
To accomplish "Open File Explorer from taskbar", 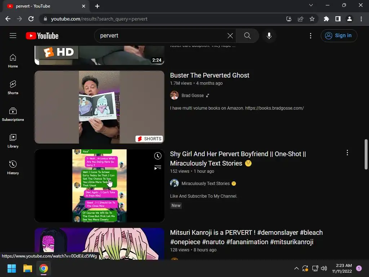I will coord(27,268).
